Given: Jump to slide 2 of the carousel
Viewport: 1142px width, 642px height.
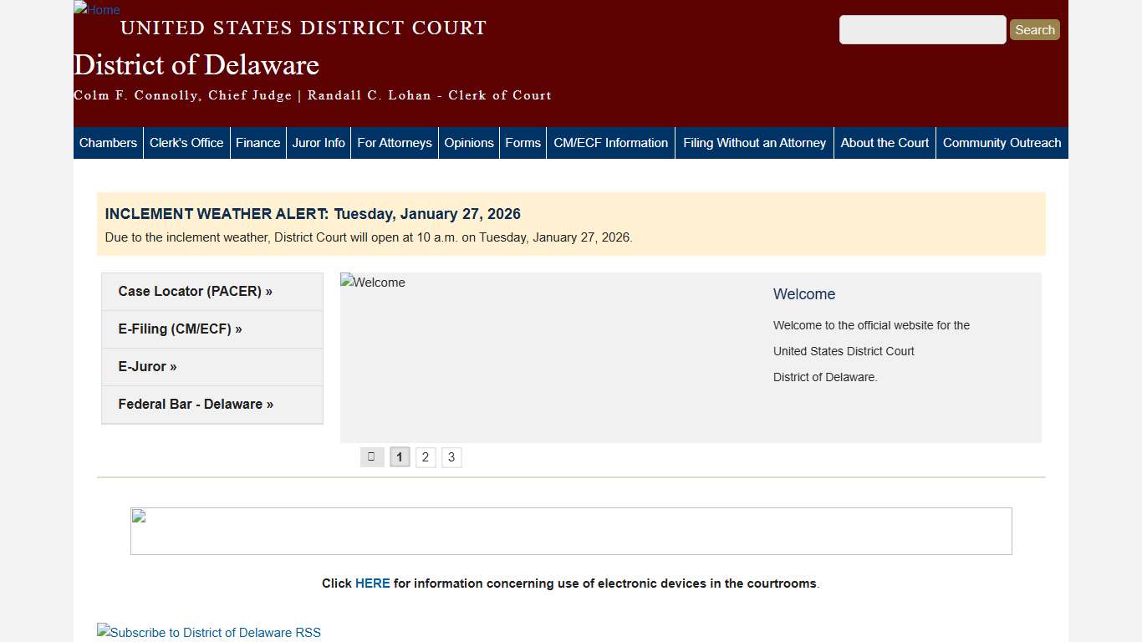Looking at the screenshot, I should [426, 456].
